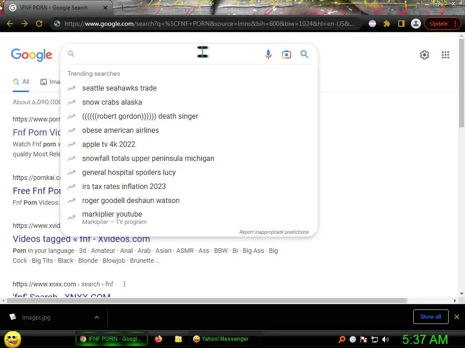Click the 5:37 AM taskbar clock

click(x=425, y=339)
